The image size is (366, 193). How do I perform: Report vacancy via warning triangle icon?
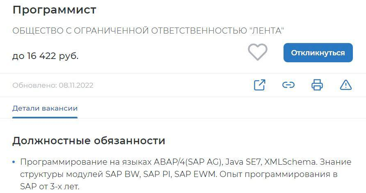point(346,85)
